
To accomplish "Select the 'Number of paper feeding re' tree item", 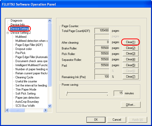I will point(31,69).
